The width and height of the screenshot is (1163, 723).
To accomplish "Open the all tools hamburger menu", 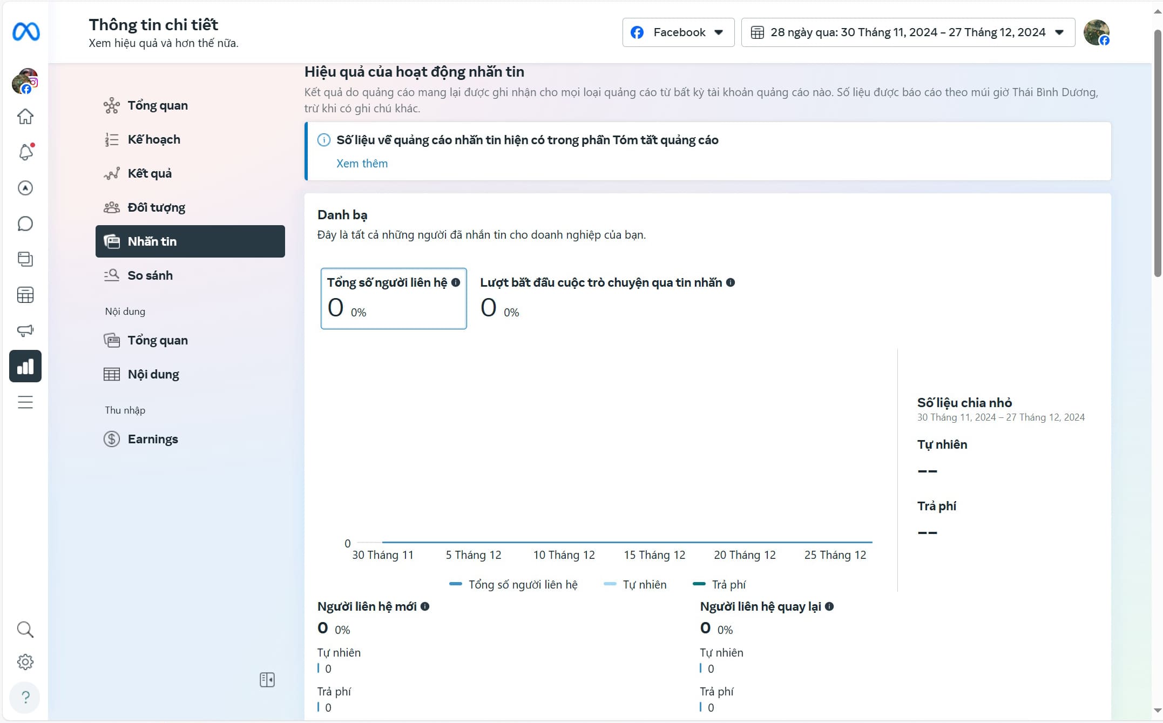I will 25,402.
